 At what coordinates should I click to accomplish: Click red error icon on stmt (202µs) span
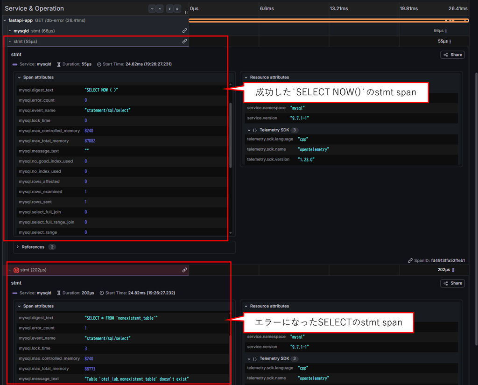(16, 270)
